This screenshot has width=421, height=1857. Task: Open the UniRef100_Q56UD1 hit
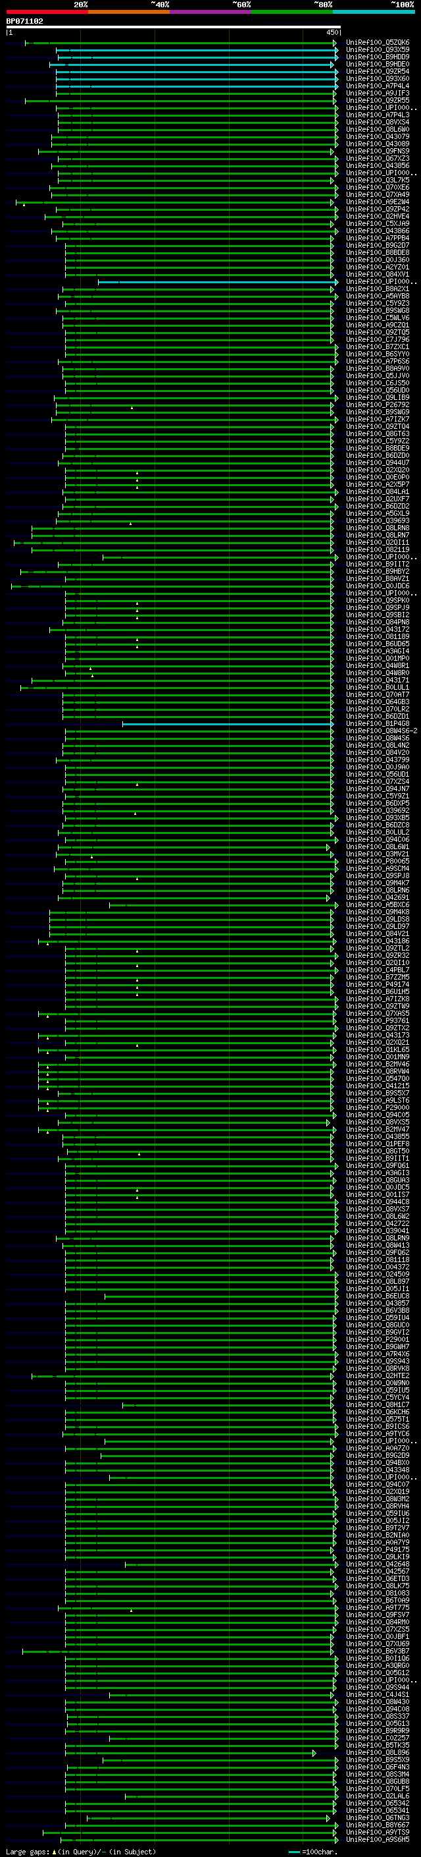[377, 773]
